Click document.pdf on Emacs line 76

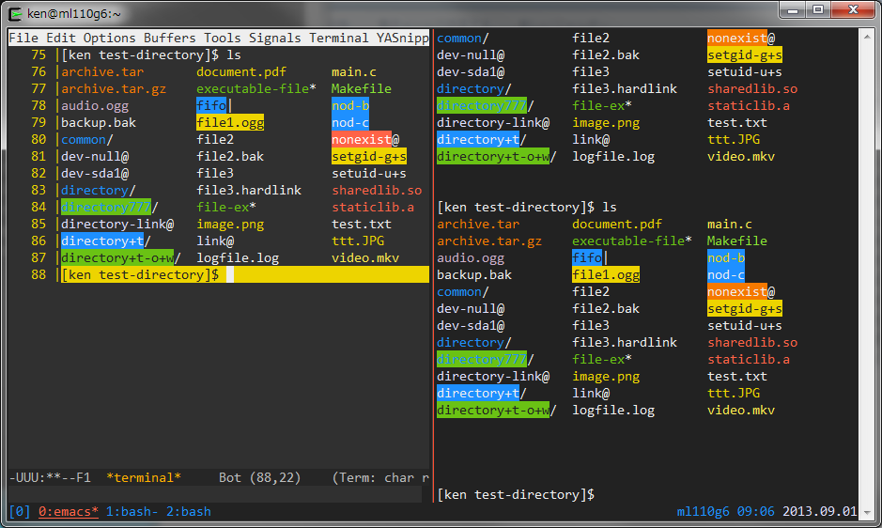241,72
